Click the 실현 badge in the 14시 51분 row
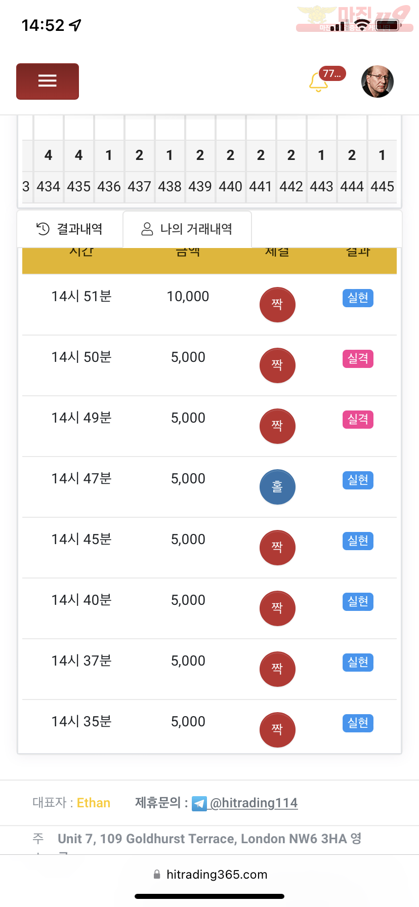 [x=358, y=298]
